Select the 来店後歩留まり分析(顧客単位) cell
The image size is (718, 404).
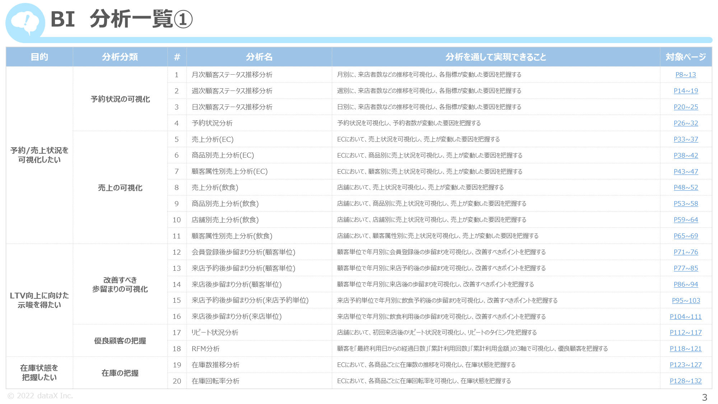259,284
